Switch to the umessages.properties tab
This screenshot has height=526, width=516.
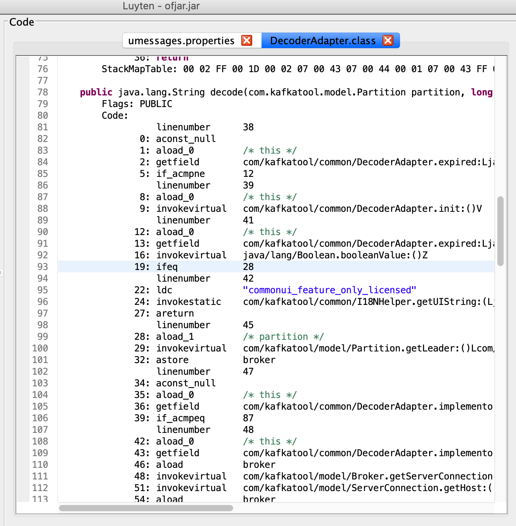point(181,41)
